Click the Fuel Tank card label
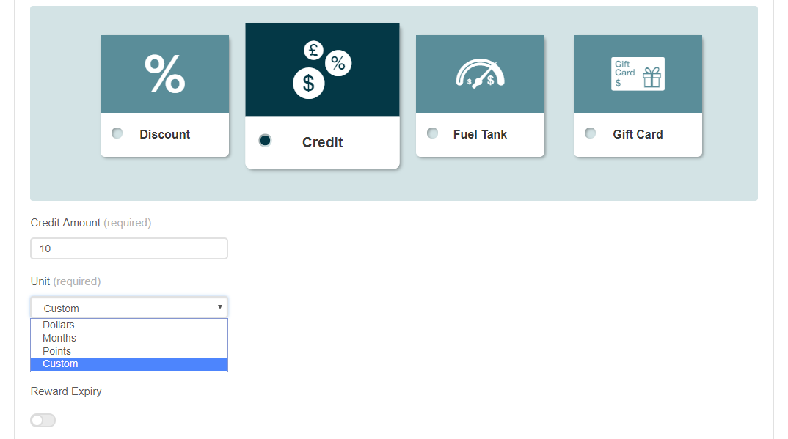The image size is (788, 439). (x=480, y=134)
